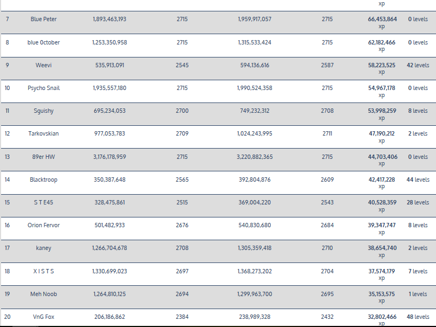
Task: Open Blacktroop's profile link
Action: click(x=43, y=179)
